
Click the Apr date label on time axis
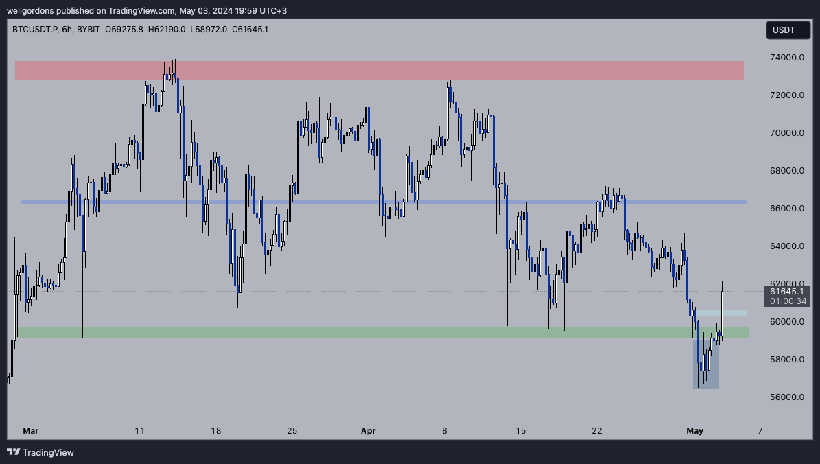pos(368,431)
